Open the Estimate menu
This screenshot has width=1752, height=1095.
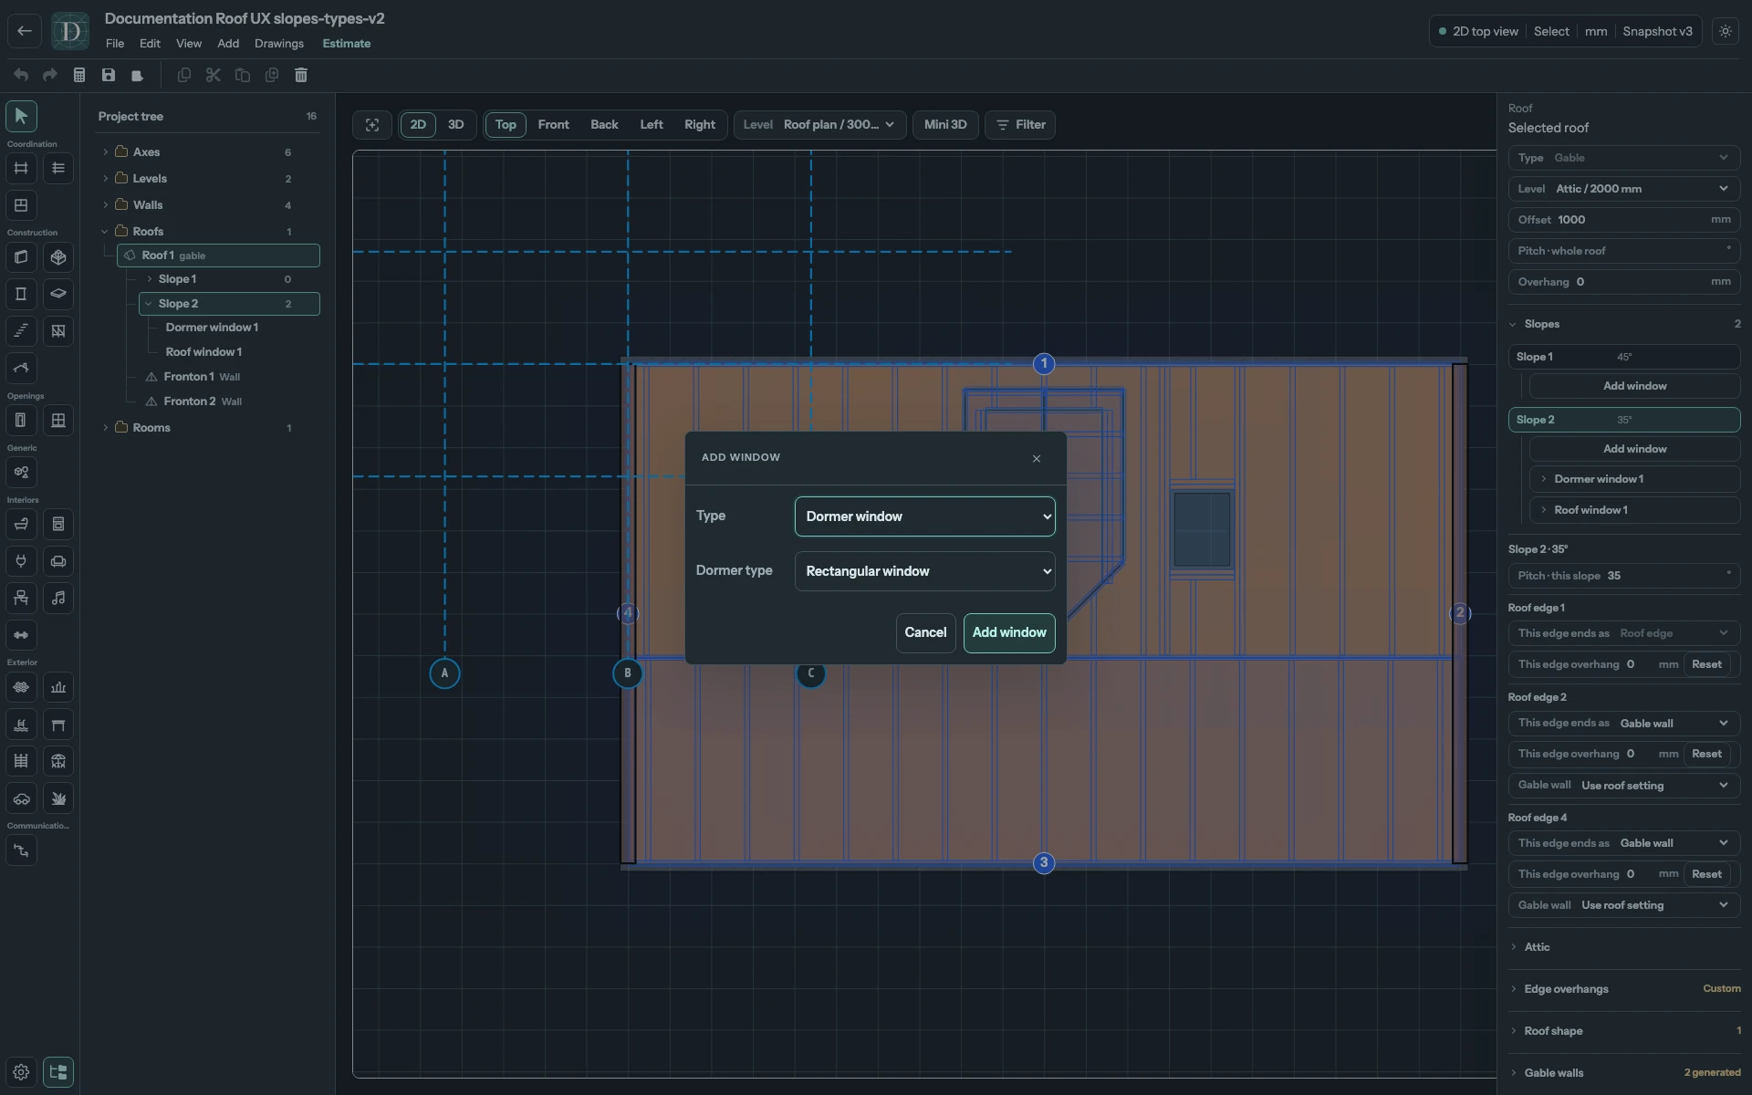pyautogui.click(x=347, y=44)
